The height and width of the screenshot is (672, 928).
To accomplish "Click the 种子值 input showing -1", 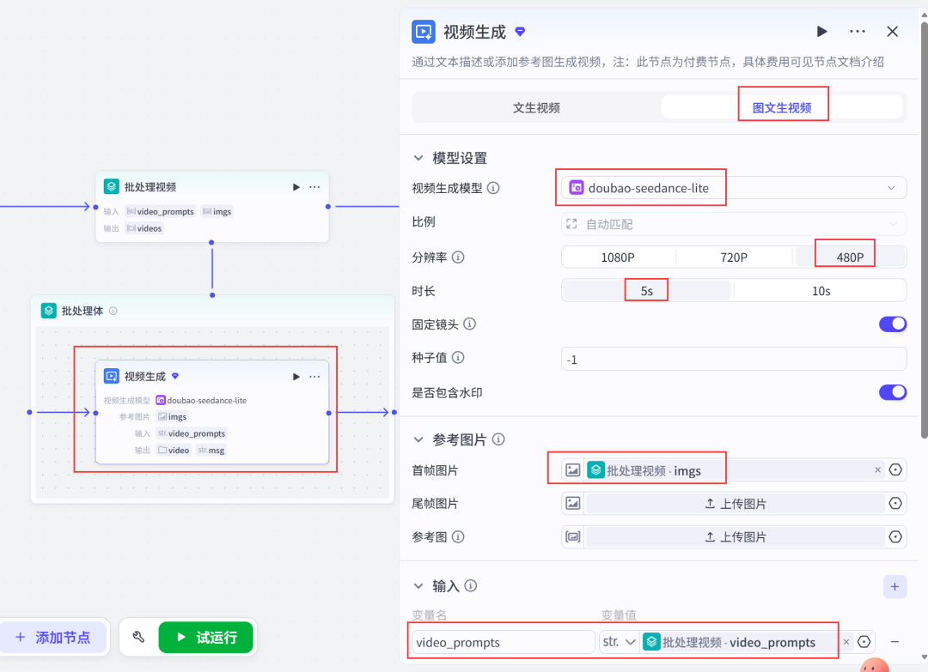I will click(x=734, y=358).
